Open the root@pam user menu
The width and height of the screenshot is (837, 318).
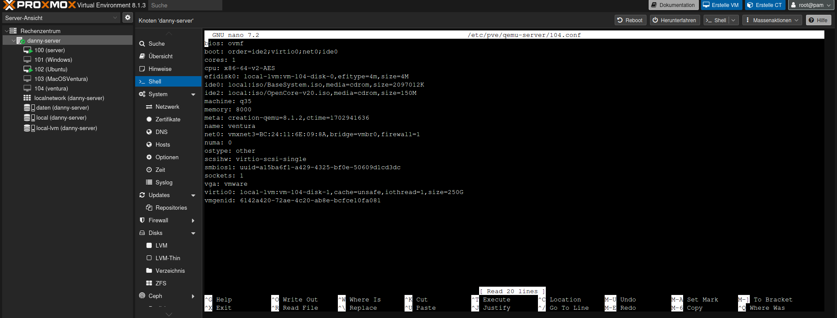[811, 5]
